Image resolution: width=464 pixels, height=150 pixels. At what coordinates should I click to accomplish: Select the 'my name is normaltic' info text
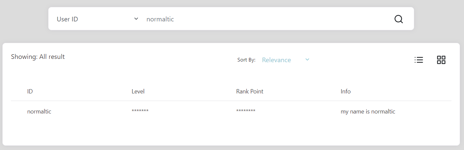pos(368,112)
